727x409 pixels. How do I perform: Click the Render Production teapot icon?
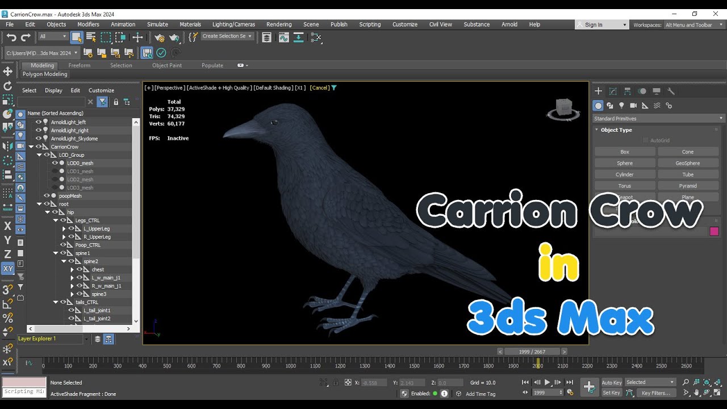click(x=174, y=38)
